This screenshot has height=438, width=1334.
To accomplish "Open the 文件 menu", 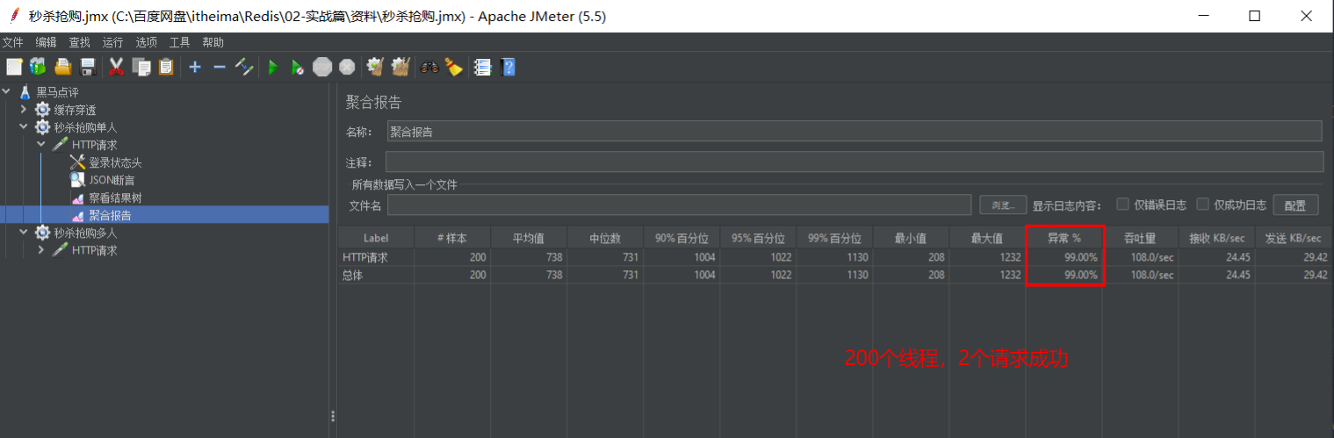I will click(13, 42).
